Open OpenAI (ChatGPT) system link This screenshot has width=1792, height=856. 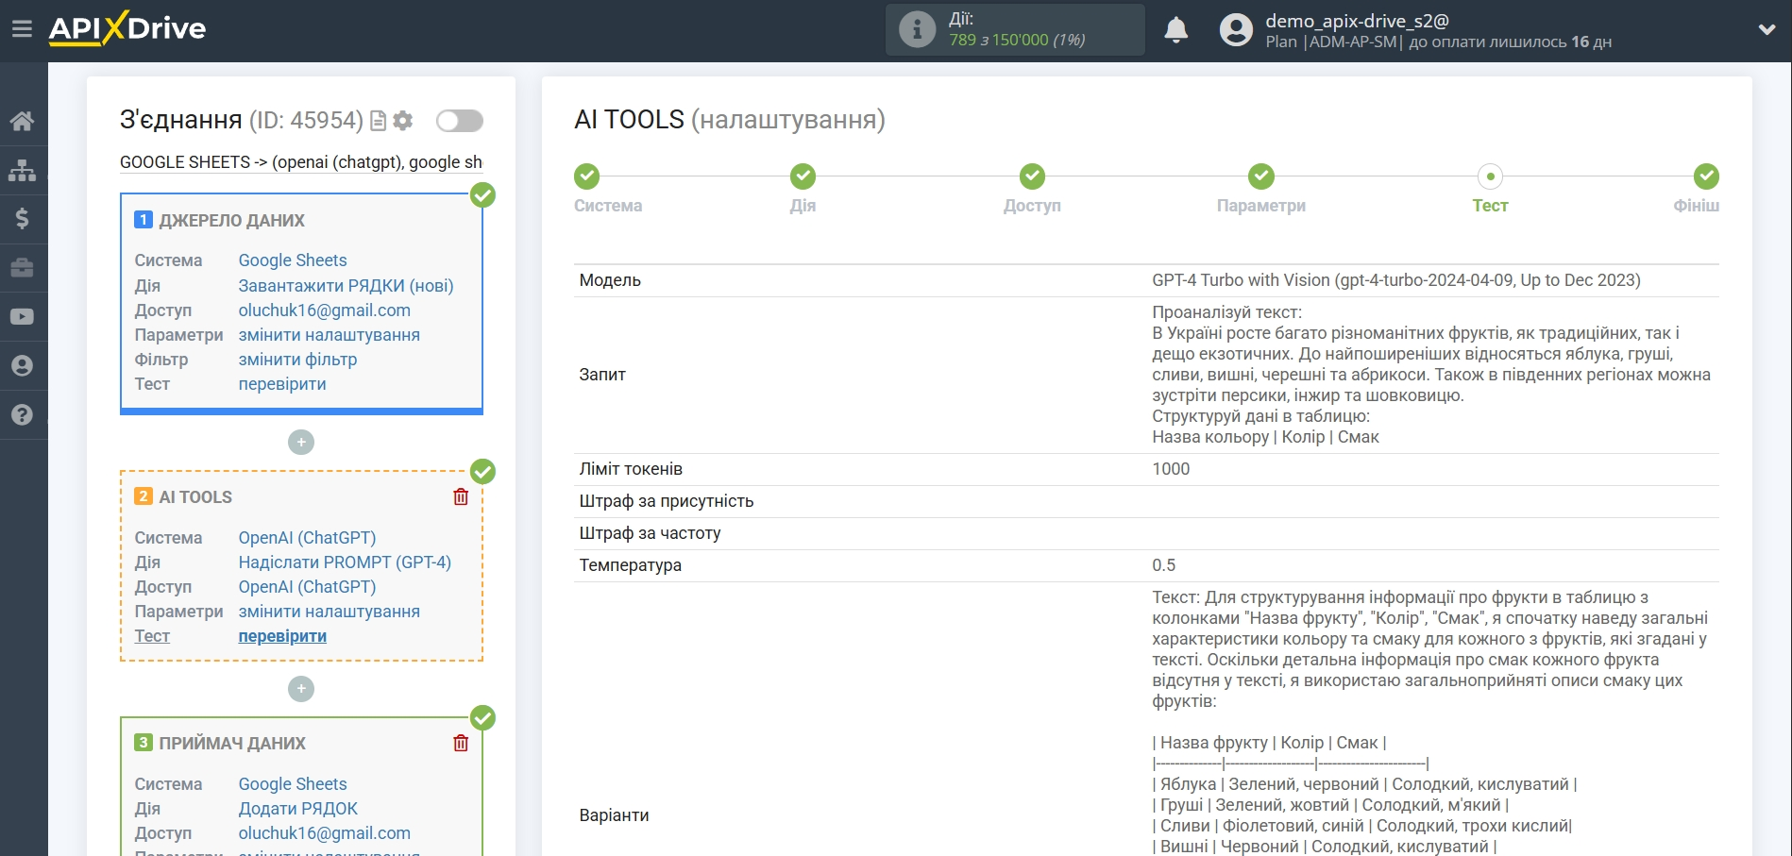307,538
